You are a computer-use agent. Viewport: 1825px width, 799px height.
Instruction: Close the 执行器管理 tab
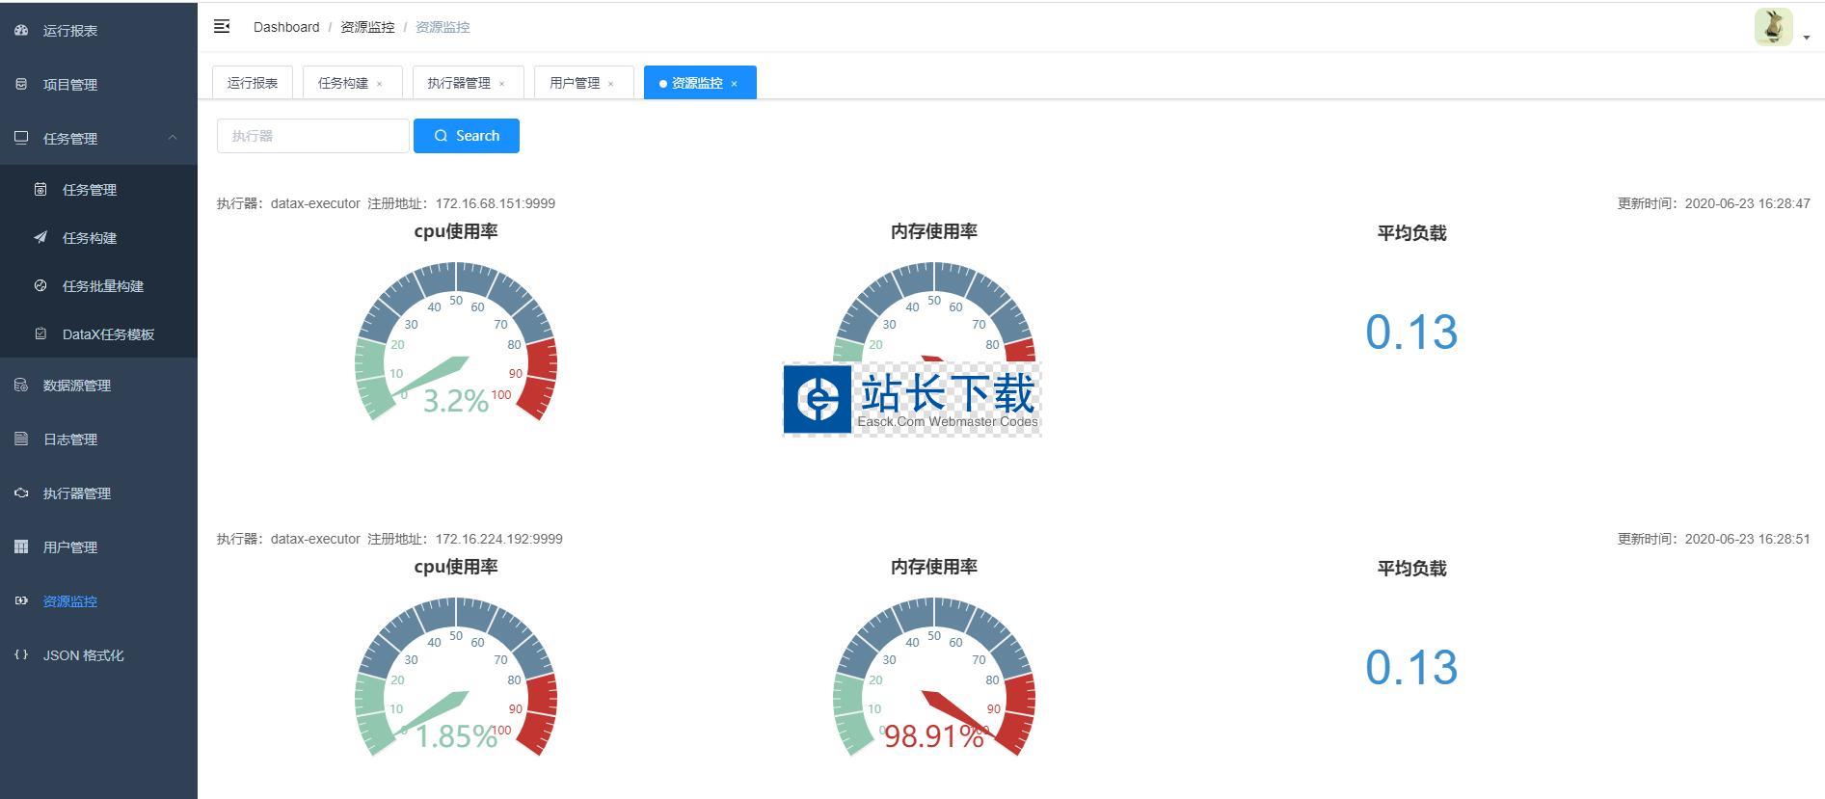click(x=502, y=84)
